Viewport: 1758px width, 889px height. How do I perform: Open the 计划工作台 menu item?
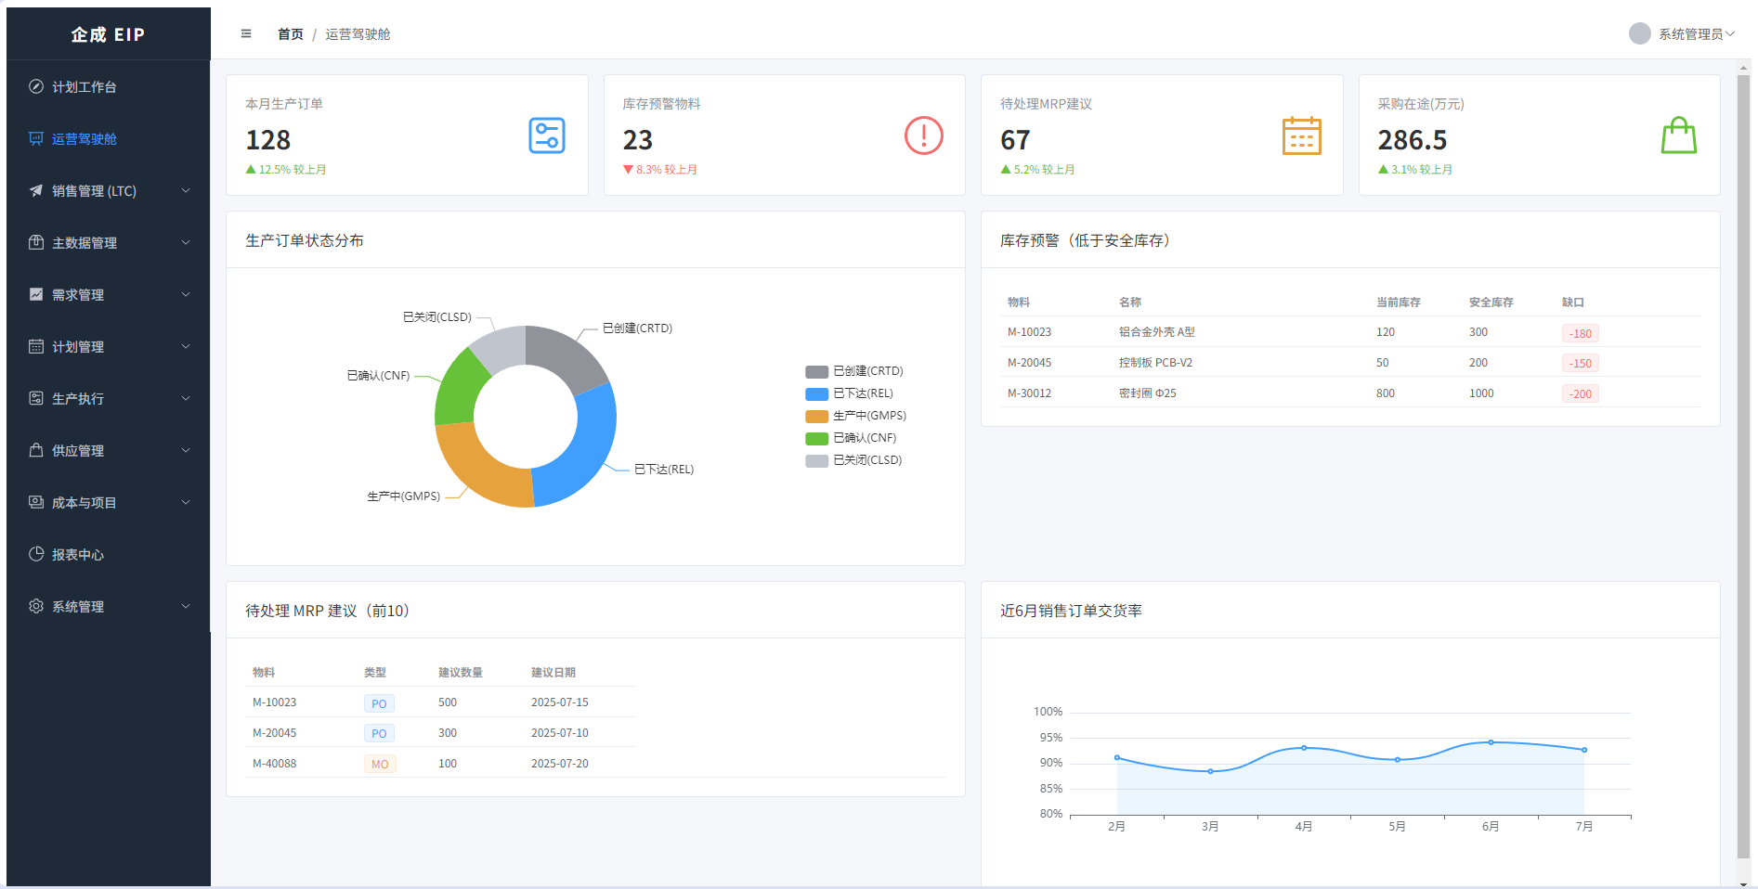click(109, 86)
